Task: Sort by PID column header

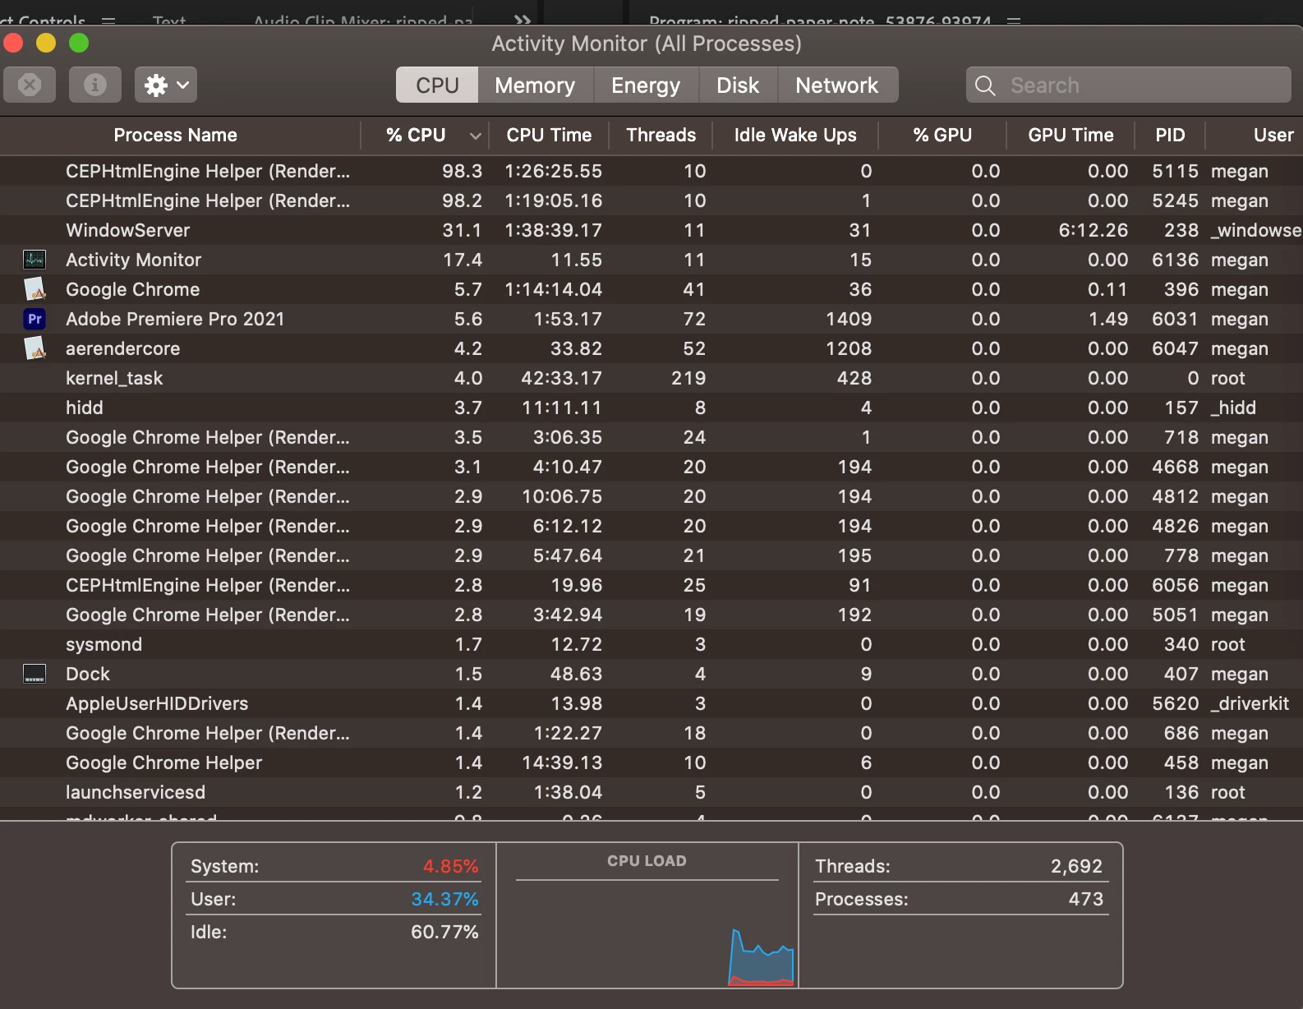Action: pyautogui.click(x=1170, y=135)
